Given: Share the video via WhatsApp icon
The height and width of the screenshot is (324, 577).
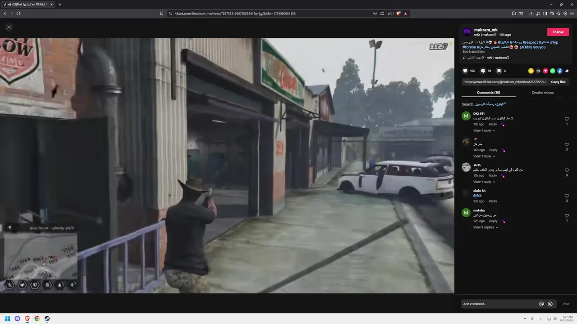Looking at the screenshot, I should (x=553, y=71).
